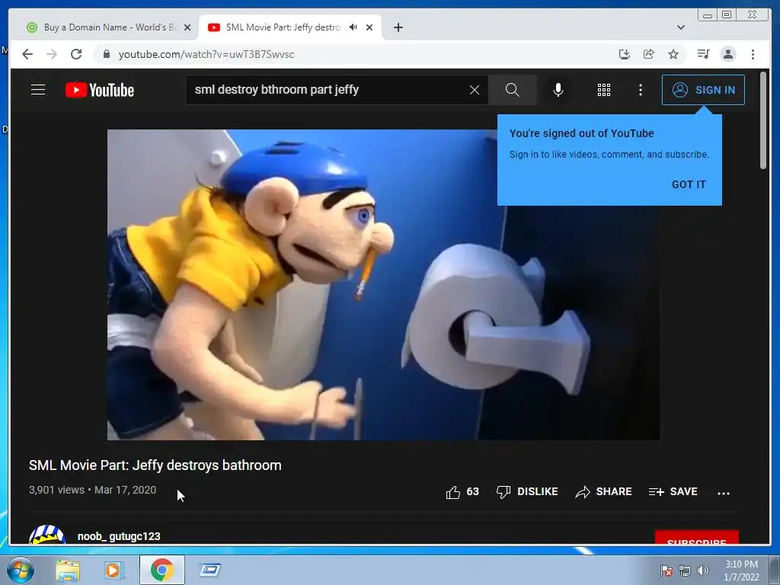Launch Windows Media Player from taskbar
Viewport: 780px width, 585px height.
point(113,570)
